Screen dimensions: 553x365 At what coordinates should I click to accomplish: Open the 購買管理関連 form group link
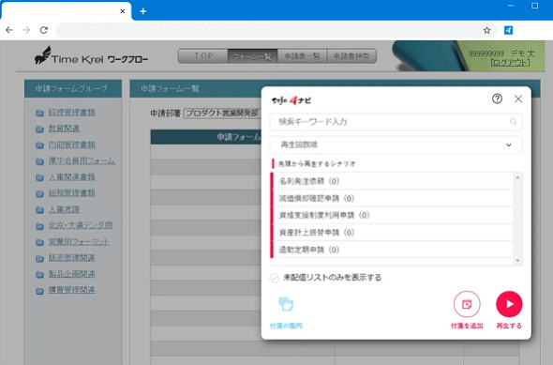(71, 290)
